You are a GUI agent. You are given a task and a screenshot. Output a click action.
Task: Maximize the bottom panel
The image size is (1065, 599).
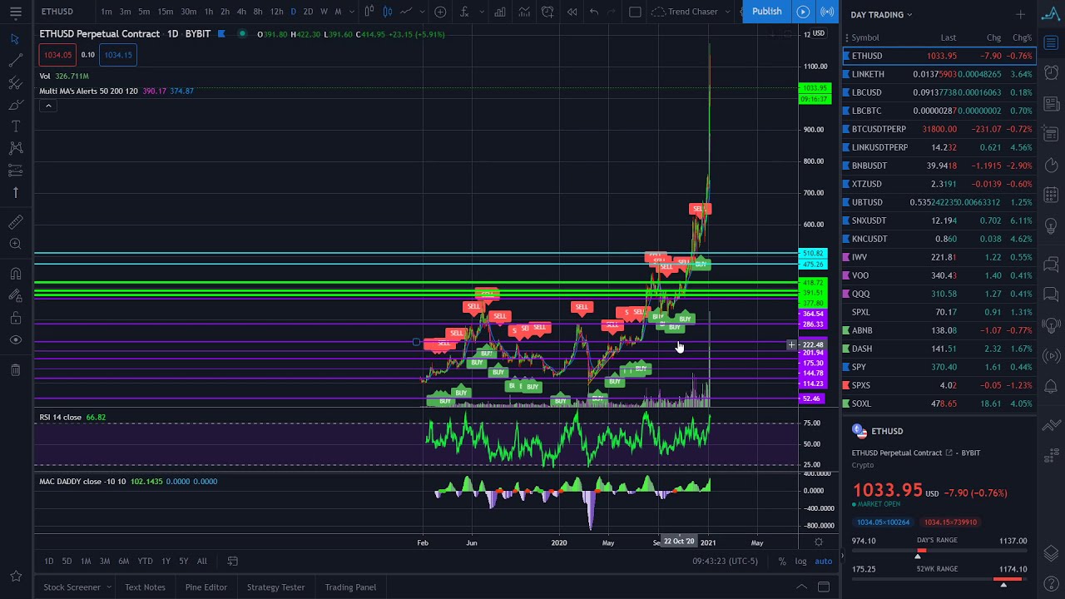coord(824,587)
